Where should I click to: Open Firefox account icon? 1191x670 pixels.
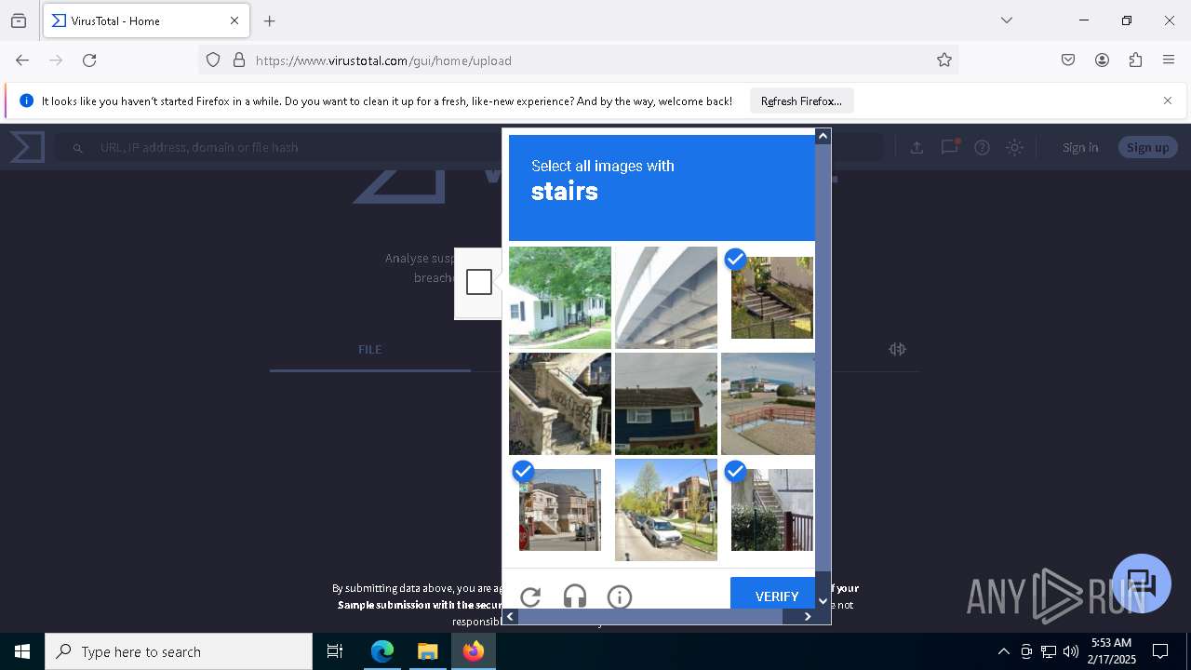1102,60
